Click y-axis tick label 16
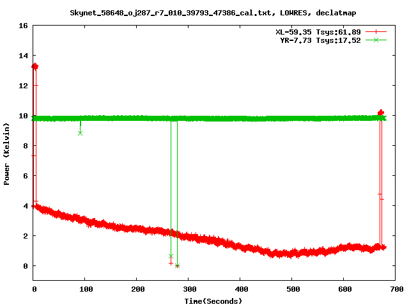The height and width of the screenshot is (307, 409). [x=23, y=26]
